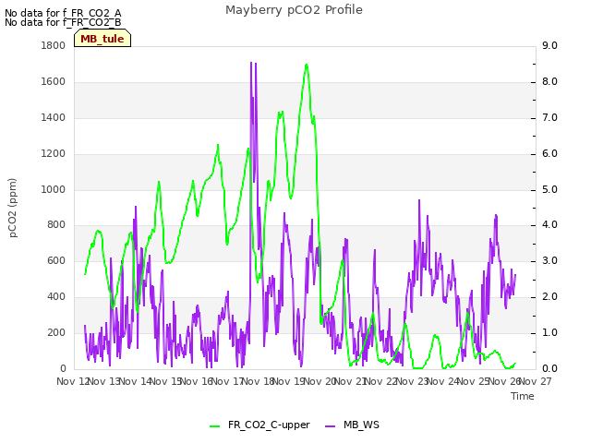The image size is (591, 443).
Task: Click the Nov 27 x-axis tick label
Action: pos(536,381)
